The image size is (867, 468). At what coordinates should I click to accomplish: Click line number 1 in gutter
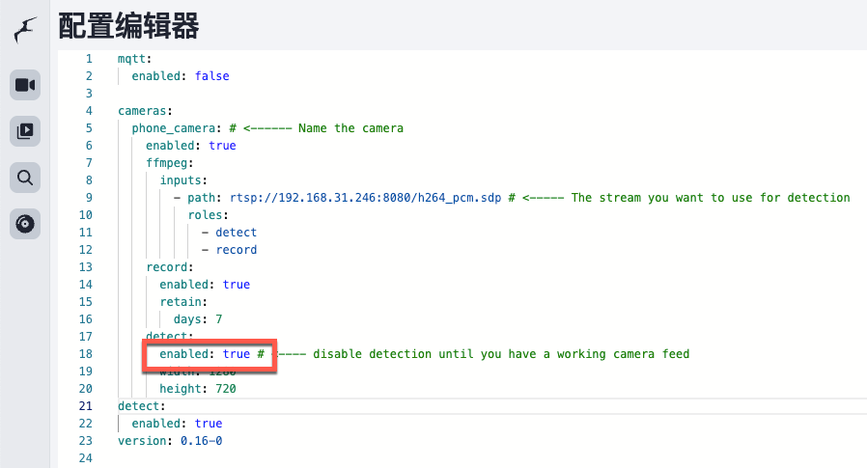tap(89, 59)
